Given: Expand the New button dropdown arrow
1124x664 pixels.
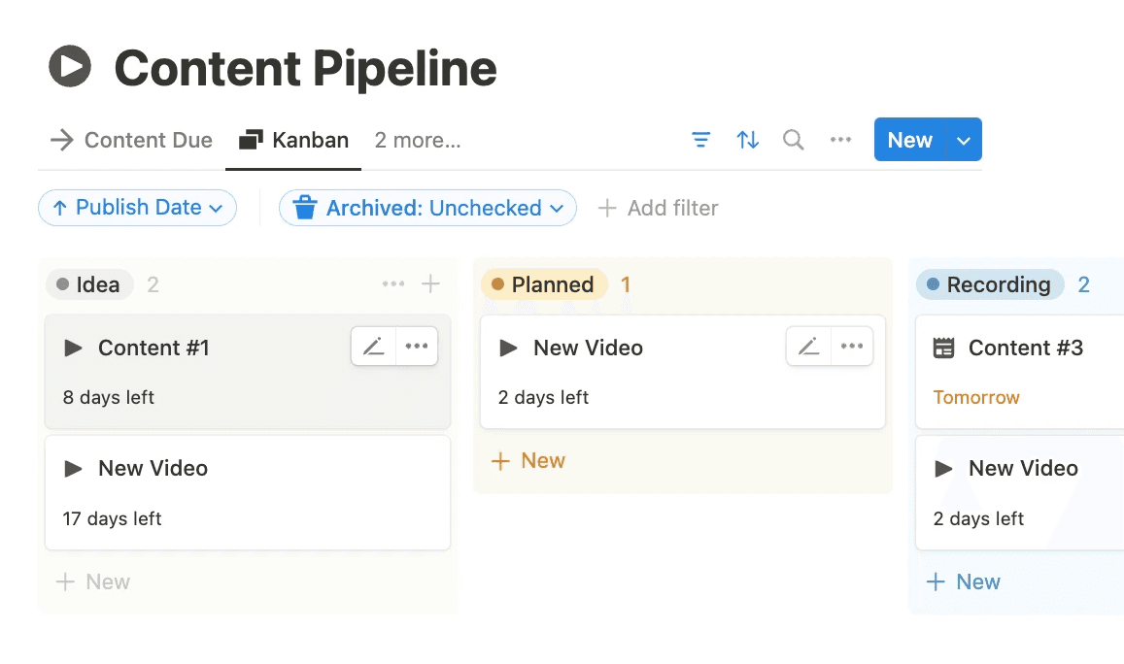Looking at the screenshot, I should click(963, 140).
